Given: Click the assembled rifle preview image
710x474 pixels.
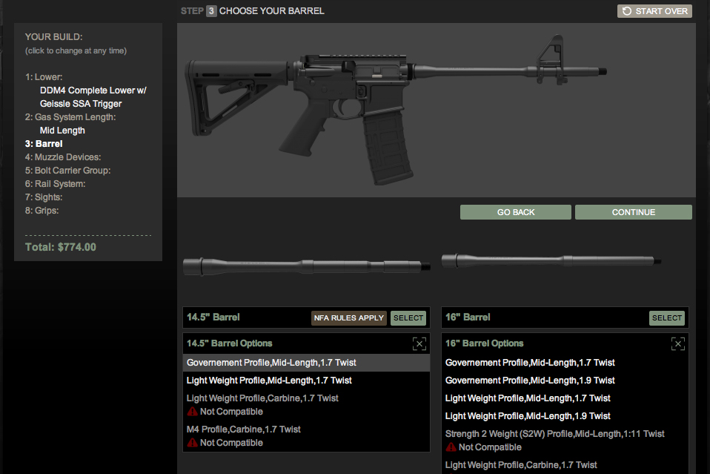Looking at the screenshot, I should (x=395, y=110).
